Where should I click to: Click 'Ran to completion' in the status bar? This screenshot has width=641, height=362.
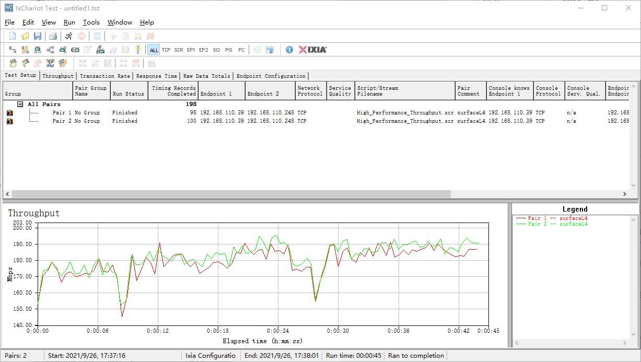(x=416, y=356)
